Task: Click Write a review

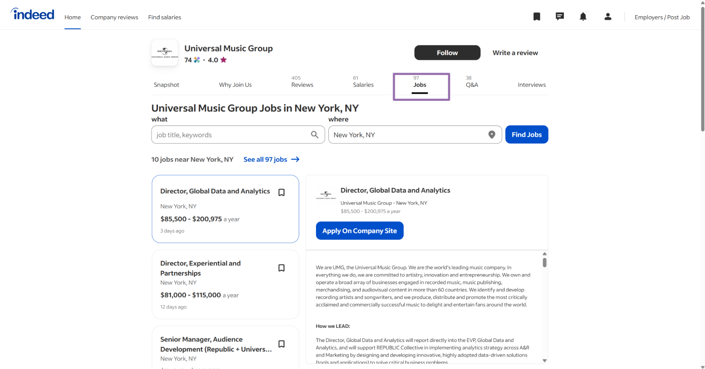Action: point(515,53)
